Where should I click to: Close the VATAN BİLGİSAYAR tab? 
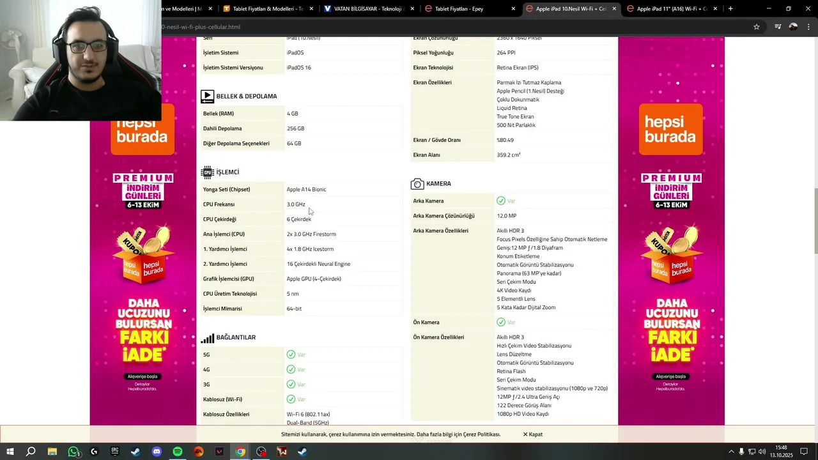(412, 9)
